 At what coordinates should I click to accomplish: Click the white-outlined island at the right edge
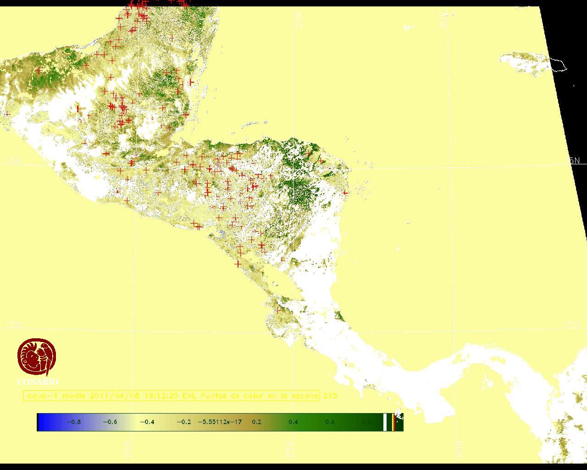click(x=559, y=64)
